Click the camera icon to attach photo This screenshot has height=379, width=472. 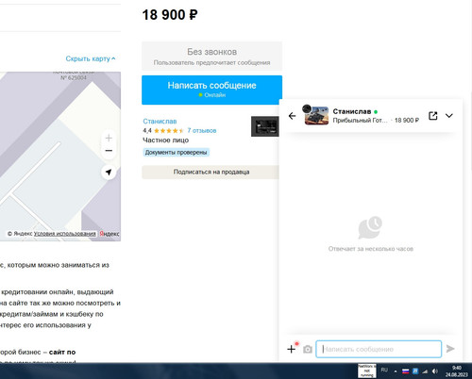[308, 349]
